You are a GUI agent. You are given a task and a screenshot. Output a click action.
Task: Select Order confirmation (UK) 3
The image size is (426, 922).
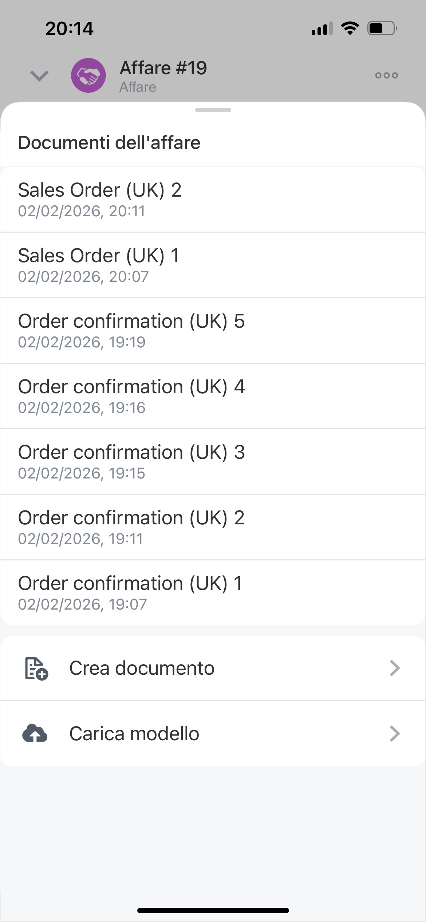(213, 462)
